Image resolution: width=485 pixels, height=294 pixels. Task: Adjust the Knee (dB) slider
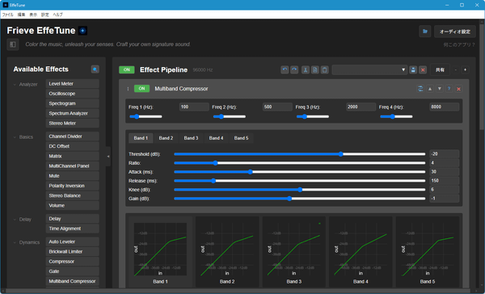[x=299, y=190]
